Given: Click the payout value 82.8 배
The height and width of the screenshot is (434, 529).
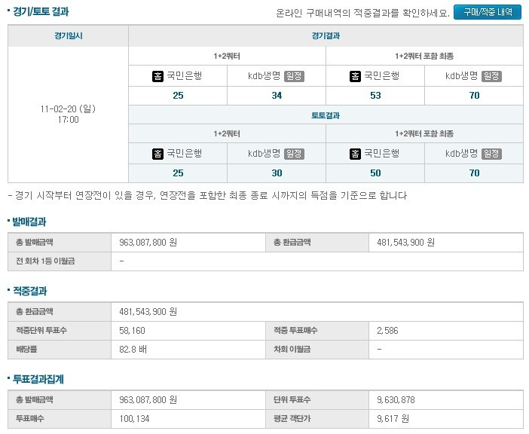Looking at the screenshot, I should tap(133, 350).
